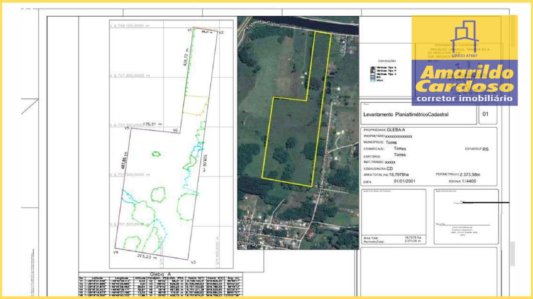Click grid label 'N 6.757.500,0000 m'
This screenshot has height=299, width=533.
click(x=130, y=175)
